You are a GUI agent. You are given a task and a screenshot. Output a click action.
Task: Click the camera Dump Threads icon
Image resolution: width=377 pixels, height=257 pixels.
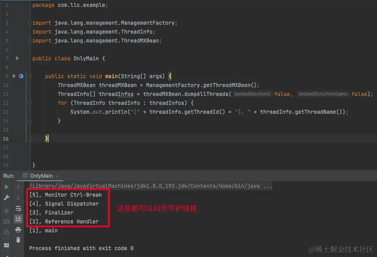[6, 221]
